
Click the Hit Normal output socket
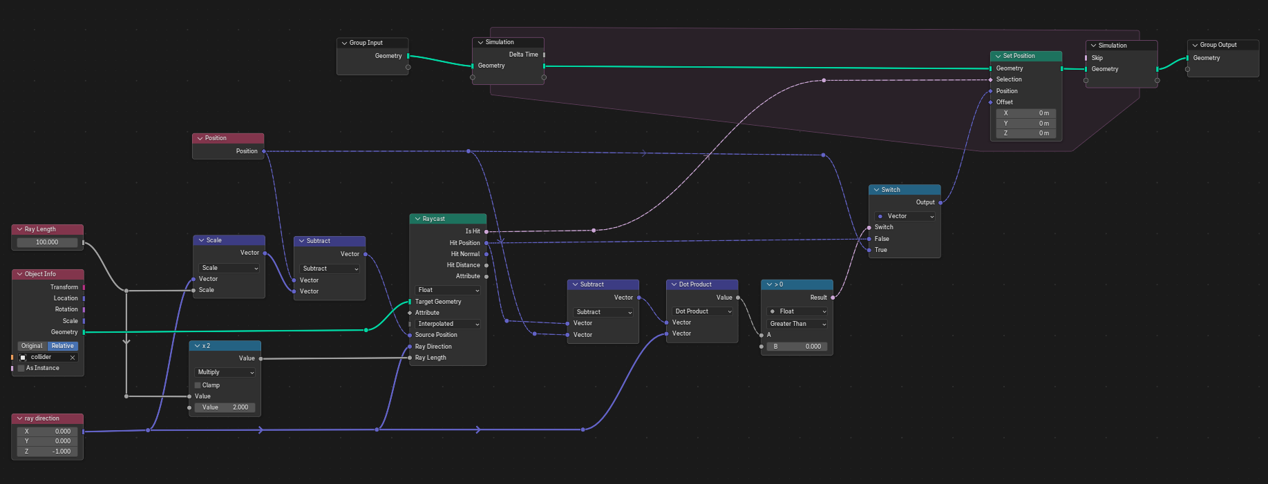coord(486,254)
